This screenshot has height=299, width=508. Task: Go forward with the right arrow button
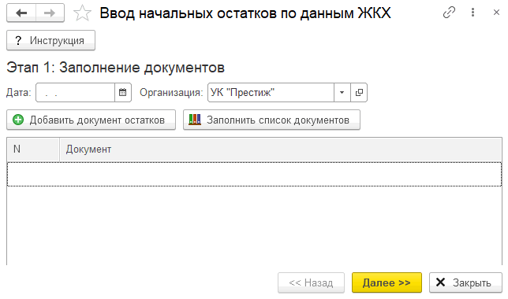[50, 13]
